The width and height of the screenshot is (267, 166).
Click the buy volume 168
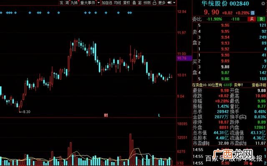[263, 79]
